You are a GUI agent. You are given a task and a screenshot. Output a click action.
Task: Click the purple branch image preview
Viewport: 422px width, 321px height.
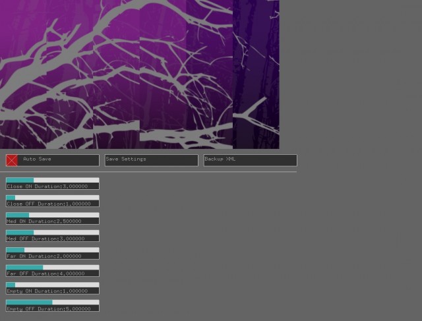point(140,74)
